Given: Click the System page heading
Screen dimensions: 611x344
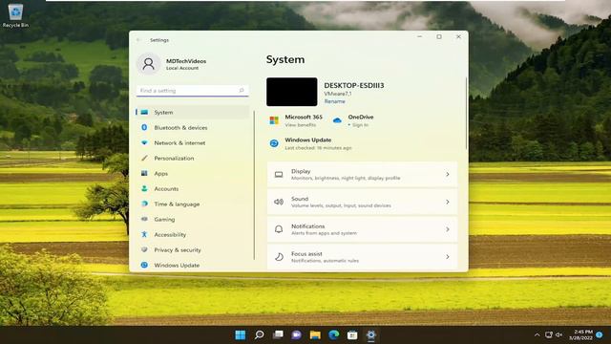Looking at the screenshot, I should coord(285,59).
